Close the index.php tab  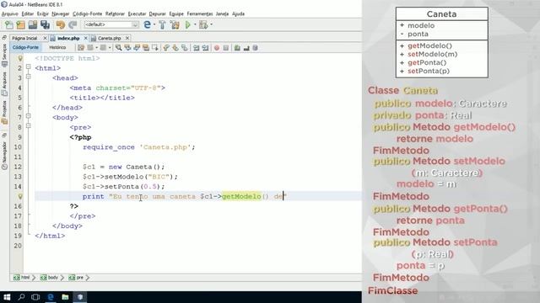(x=86, y=38)
